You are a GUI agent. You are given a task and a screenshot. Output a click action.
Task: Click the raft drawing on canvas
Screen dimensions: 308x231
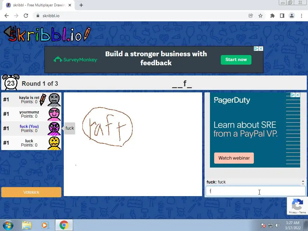[107, 127]
